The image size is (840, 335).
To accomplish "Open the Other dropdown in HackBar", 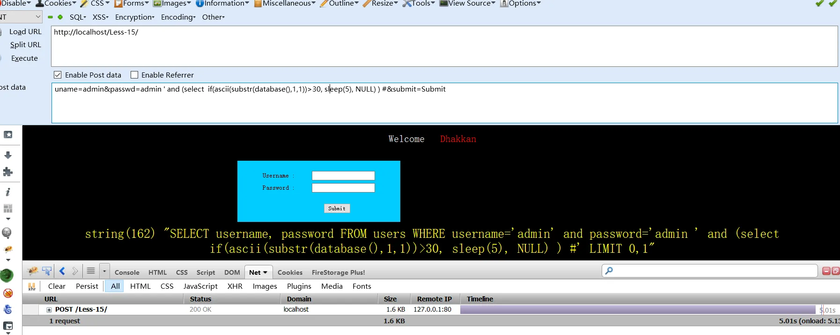I will [214, 17].
